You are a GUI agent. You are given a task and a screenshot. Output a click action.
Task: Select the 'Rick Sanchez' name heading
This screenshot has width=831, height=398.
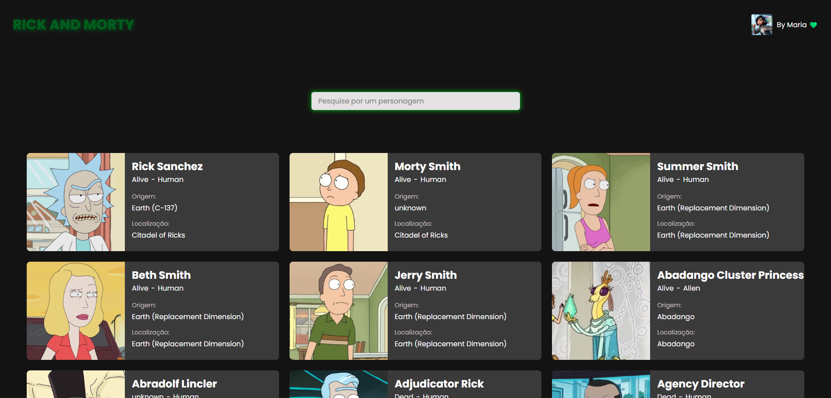click(x=167, y=167)
